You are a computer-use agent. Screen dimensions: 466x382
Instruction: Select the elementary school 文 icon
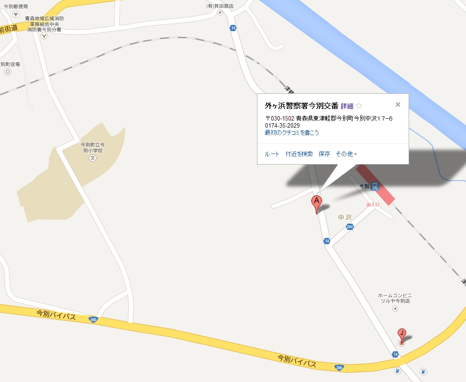(93, 158)
